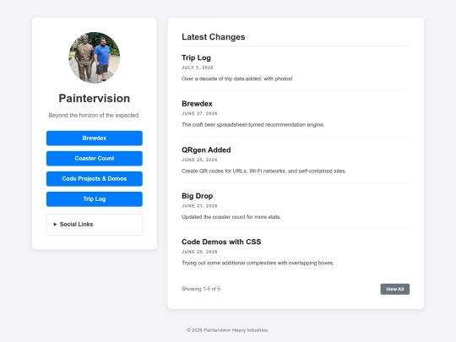
Task: Click the July 3, 2026 date label
Action: click(x=198, y=68)
